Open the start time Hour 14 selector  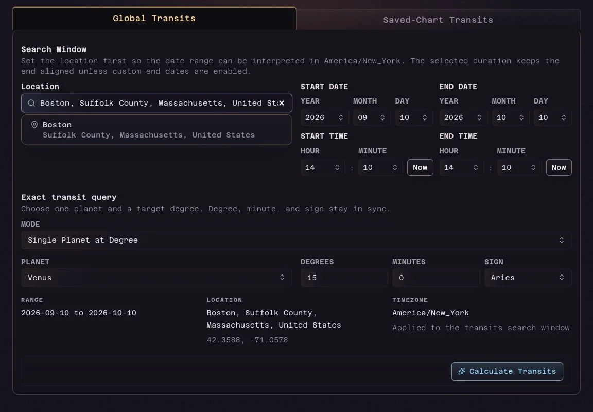pyautogui.click(x=323, y=167)
